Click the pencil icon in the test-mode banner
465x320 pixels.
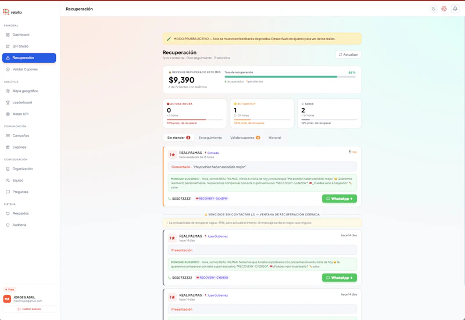[169, 39]
